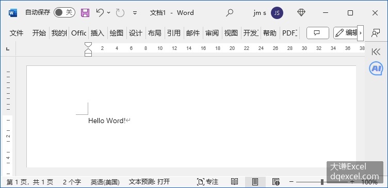Screen dimensions: 388x188
Task: Switch to the 开始 (Home) tab
Action: pyautogui.click(x=39, y=33)
